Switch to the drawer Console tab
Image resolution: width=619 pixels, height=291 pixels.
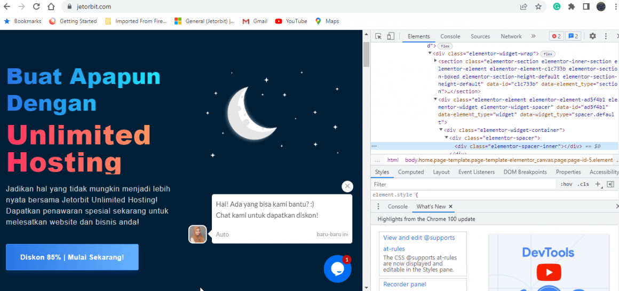click(x=398, y=207)
